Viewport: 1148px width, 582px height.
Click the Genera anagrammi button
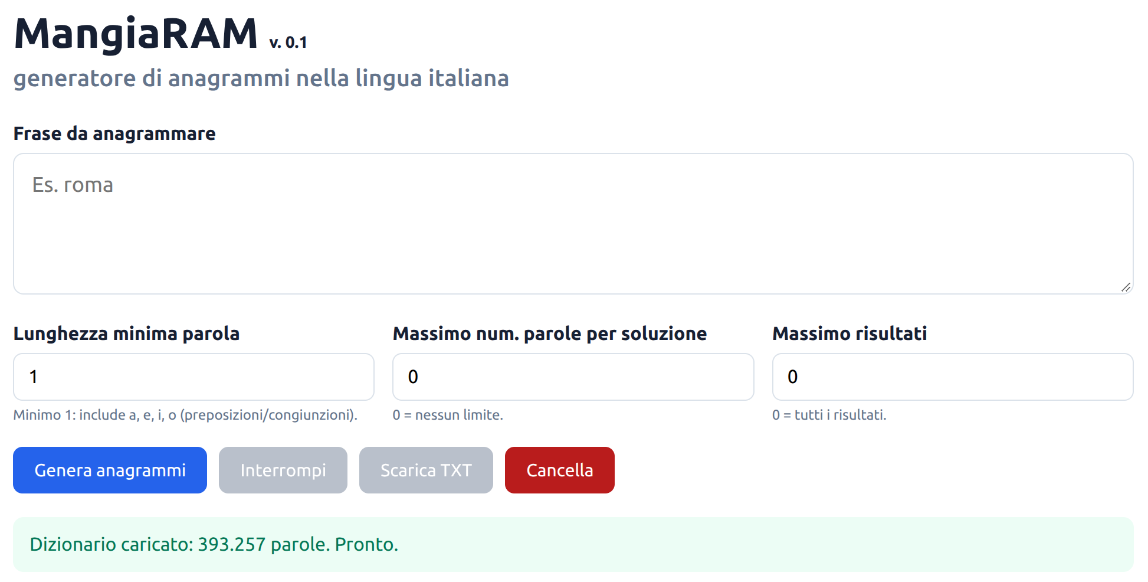pyautogui.click(x=110, y=470)
